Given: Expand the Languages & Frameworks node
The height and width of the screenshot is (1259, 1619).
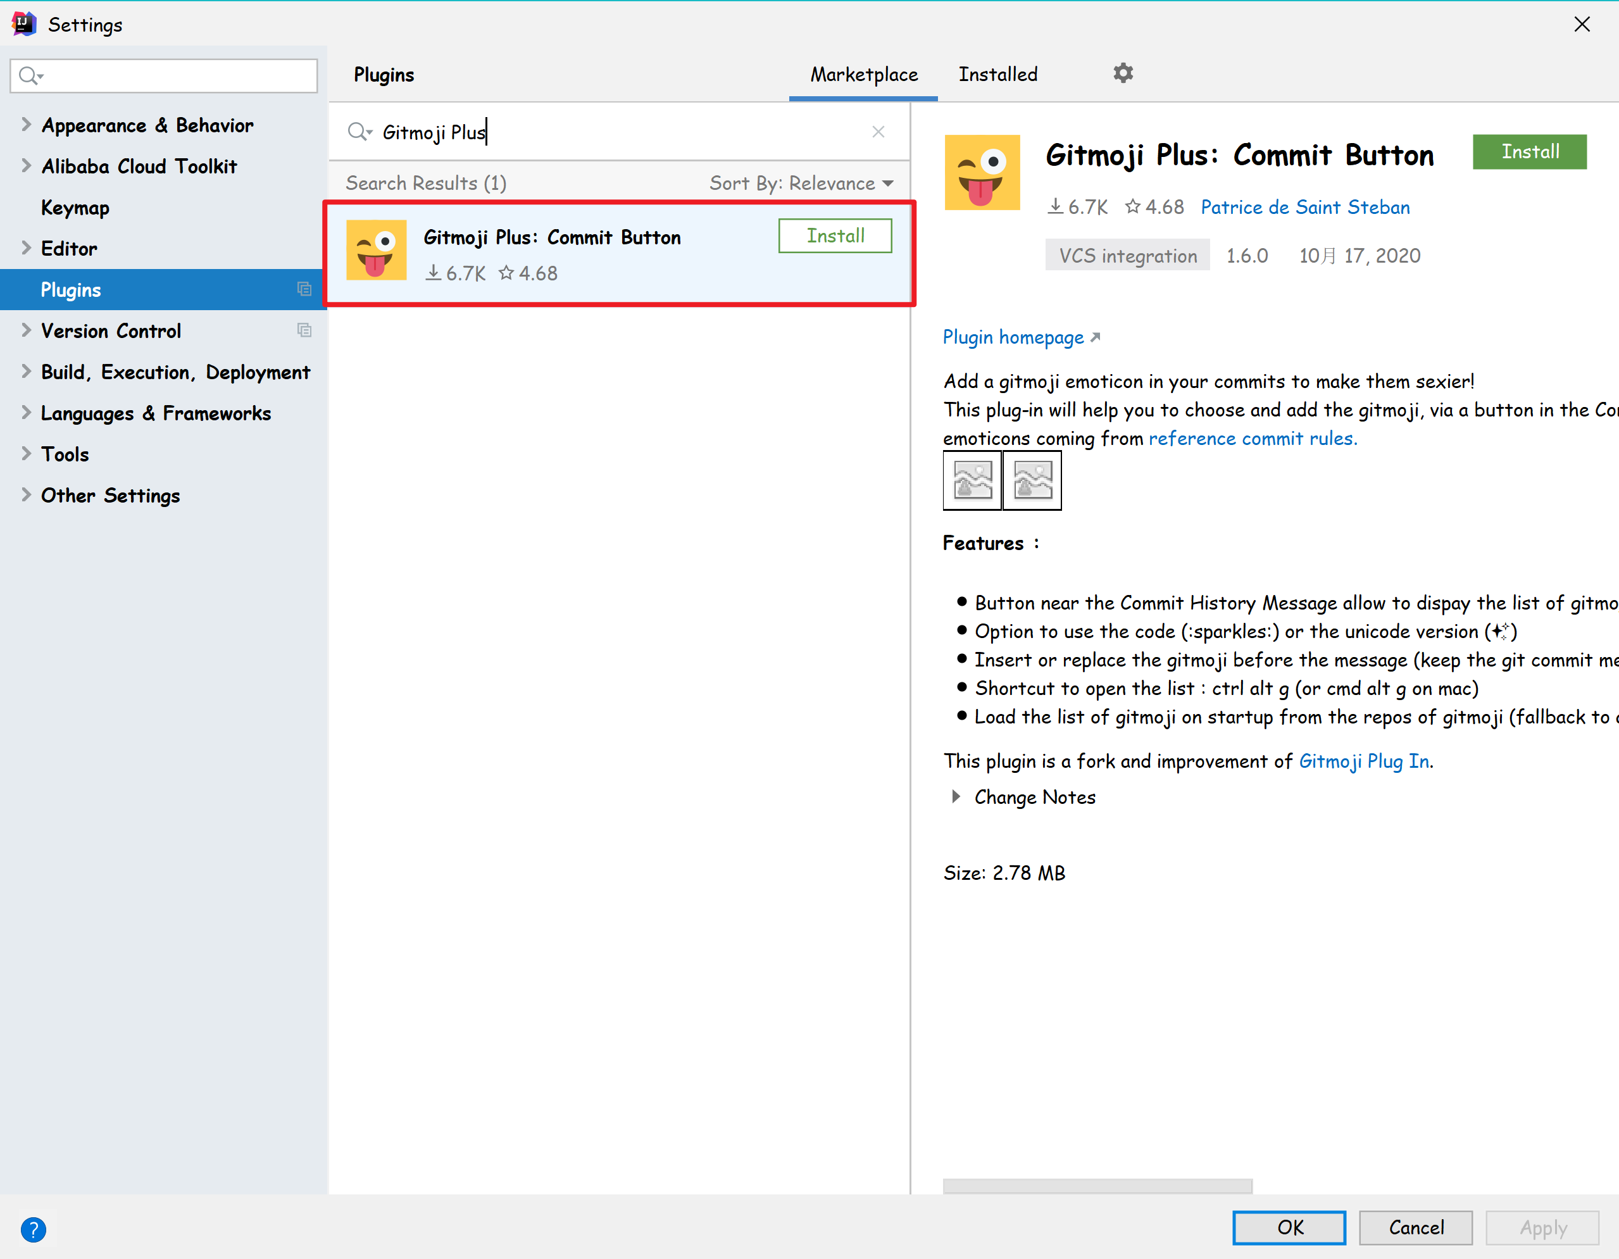Looking at the screenshot, I should 26,412.
